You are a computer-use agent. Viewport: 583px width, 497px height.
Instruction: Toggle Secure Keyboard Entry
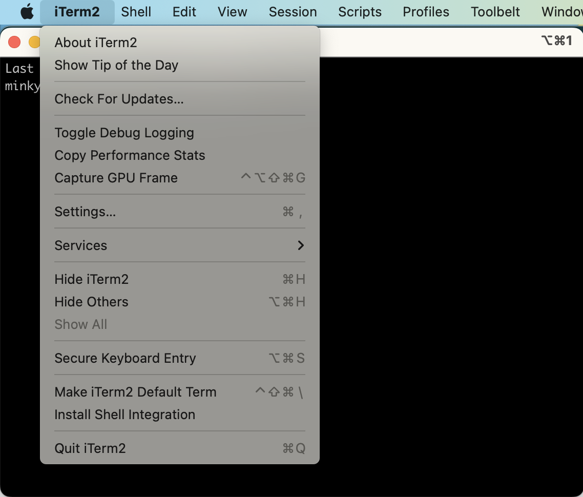[x=180, y=358]
